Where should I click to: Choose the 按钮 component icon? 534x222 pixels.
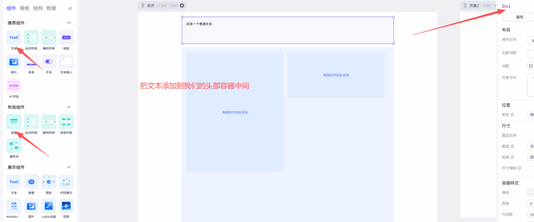(66, 37)
